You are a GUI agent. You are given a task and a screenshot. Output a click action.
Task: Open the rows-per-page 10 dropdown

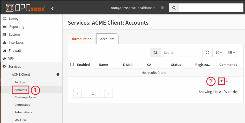tap(219, 52)
